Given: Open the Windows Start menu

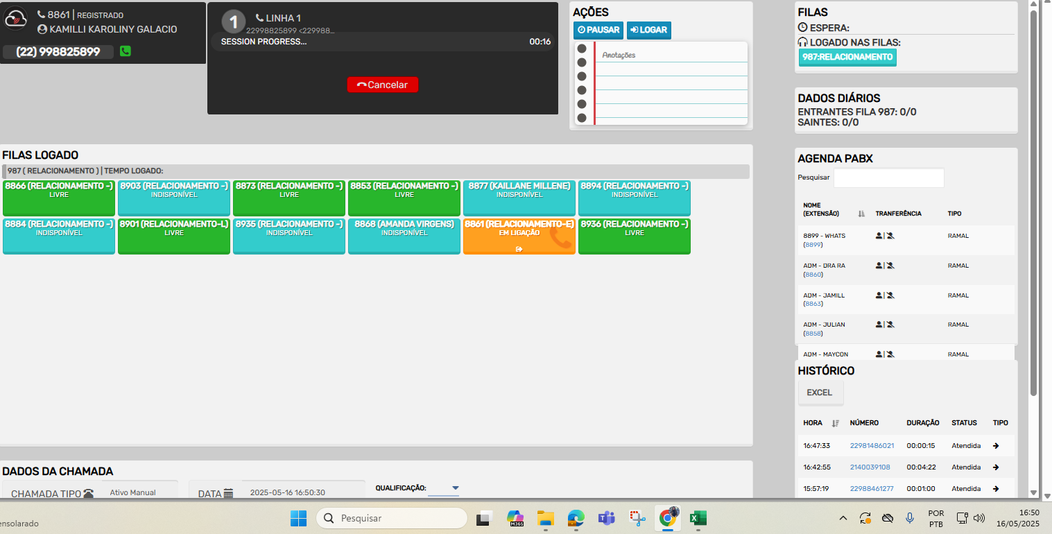Looking at the screenshot, I should [298, 518].
